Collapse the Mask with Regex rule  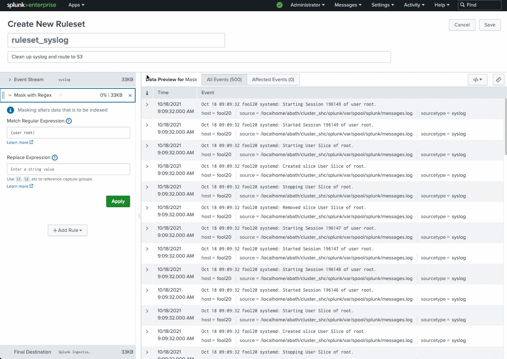click(x=10, y=95)
